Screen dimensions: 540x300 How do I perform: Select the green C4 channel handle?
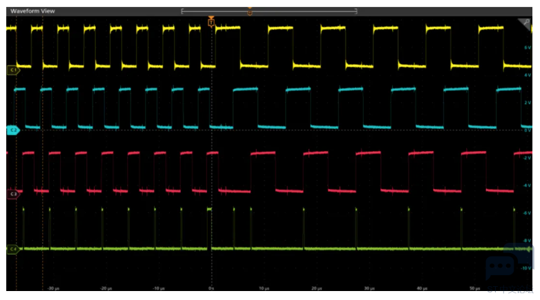click(12, 248)
